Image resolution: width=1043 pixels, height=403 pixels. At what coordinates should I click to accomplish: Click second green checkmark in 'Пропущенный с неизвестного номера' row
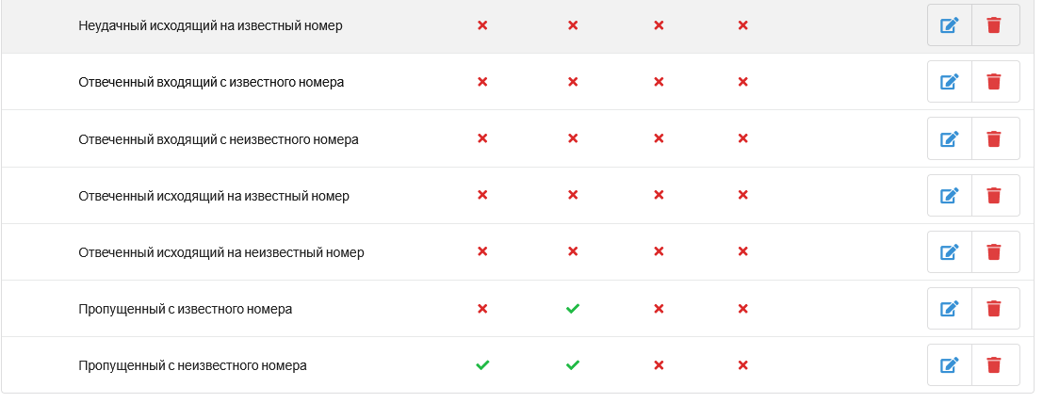[572, 365]
